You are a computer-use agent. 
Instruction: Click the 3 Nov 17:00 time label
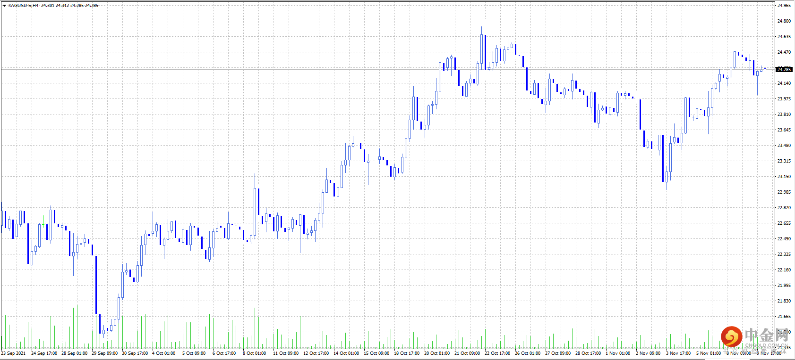point(678,353)
